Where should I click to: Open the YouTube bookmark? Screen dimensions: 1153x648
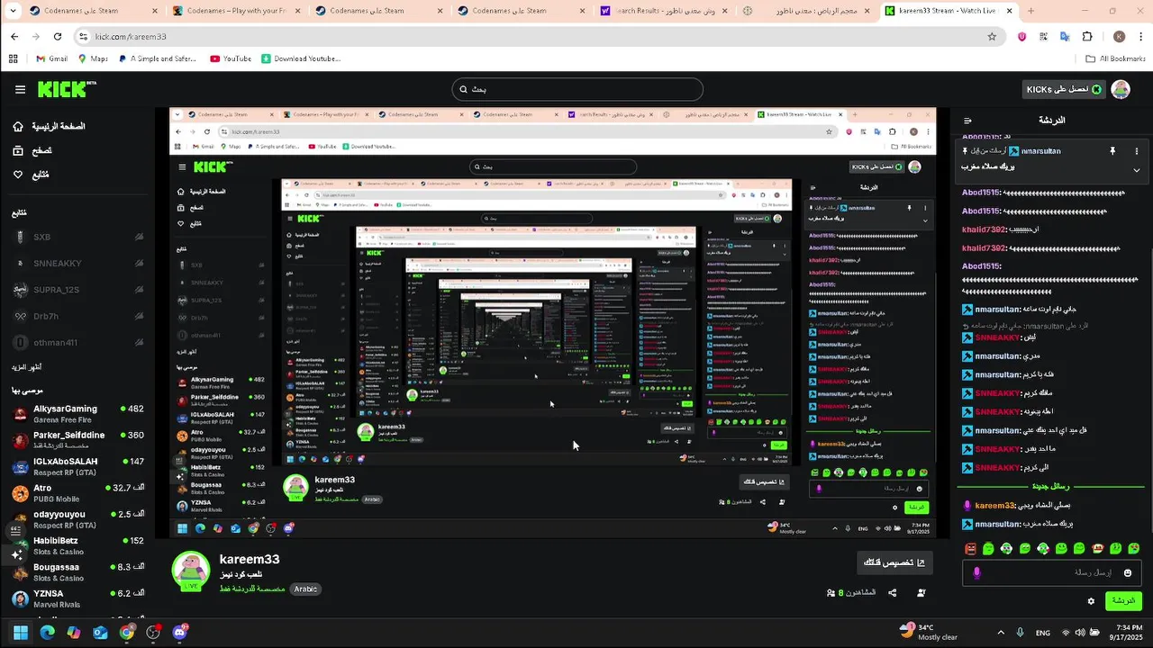tap(231, 58)
